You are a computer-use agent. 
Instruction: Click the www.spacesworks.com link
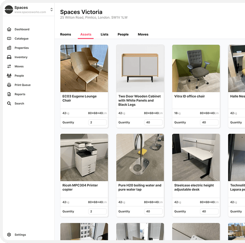[x=30, y=12]
